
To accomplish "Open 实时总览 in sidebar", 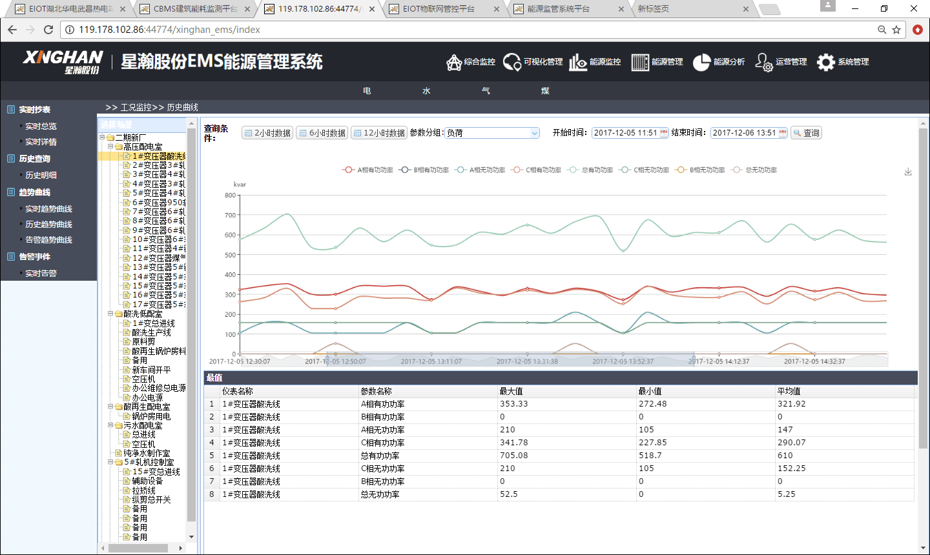I will (41, 126).
